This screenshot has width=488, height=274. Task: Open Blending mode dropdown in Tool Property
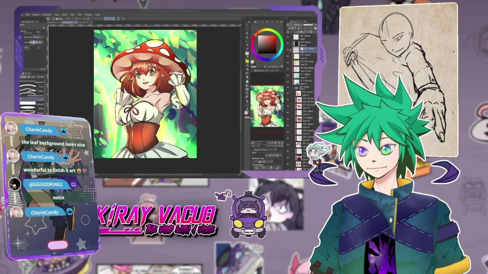tap(37, 37)
